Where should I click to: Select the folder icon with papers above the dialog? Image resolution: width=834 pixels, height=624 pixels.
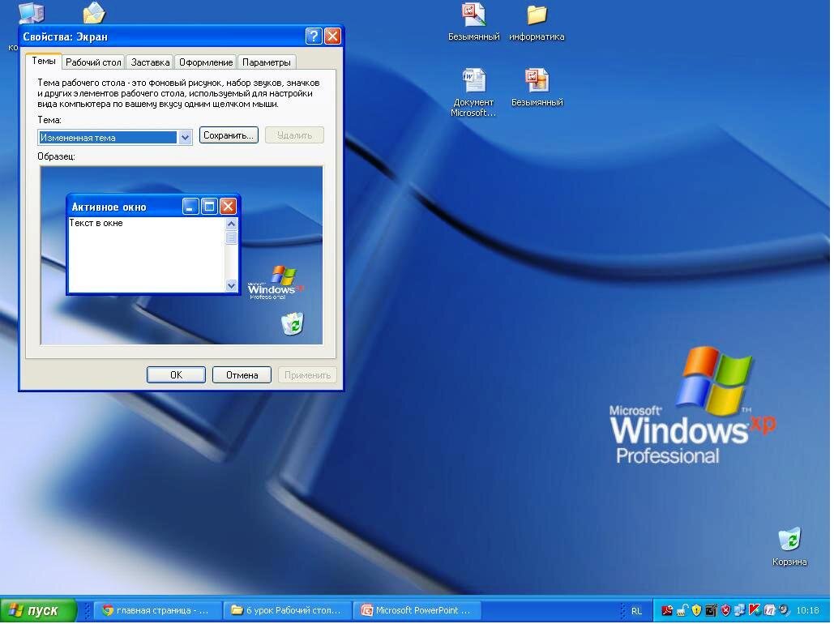tap(94, 13)
